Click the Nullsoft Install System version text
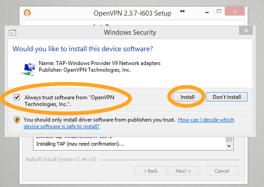 tap(61, 159)
